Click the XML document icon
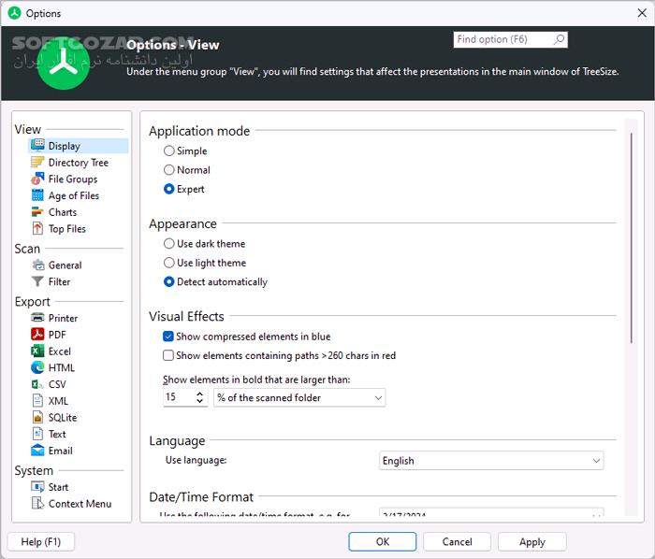The height and width of the screenshot is (559, 655). click(37, 401)
